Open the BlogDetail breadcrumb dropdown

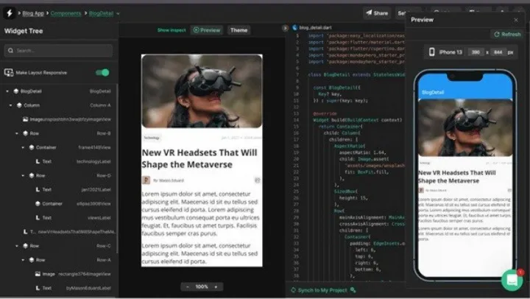(119, 13)
